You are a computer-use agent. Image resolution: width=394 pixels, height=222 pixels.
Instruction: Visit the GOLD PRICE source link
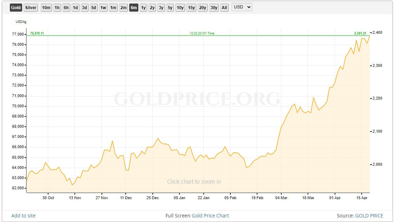pyautogui.click(x=369, y=216)
